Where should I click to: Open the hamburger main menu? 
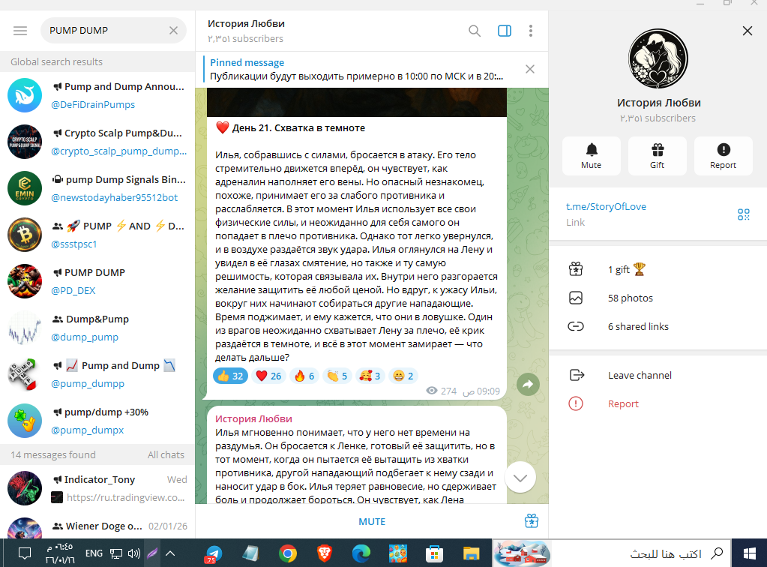pyautogui.click(x=20, y=31)
